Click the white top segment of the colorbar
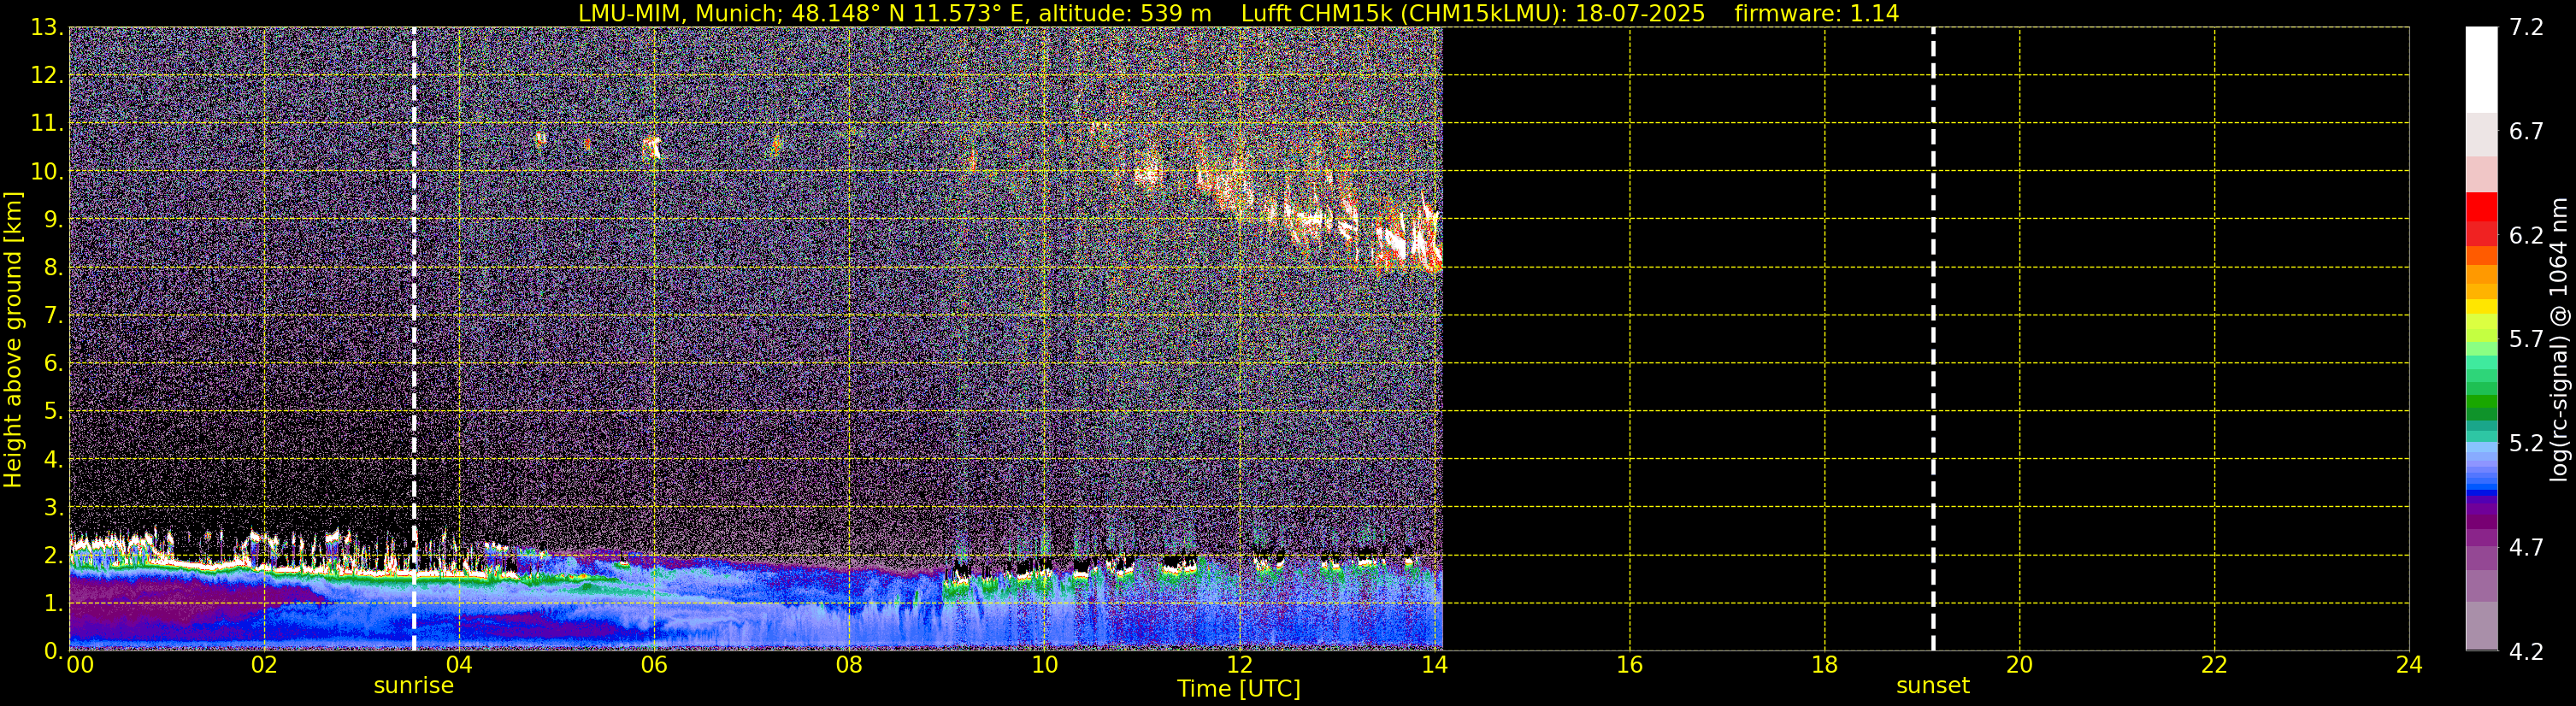Image resolution: width=2576 pixels, height=706 pixels. [2482, 69]
